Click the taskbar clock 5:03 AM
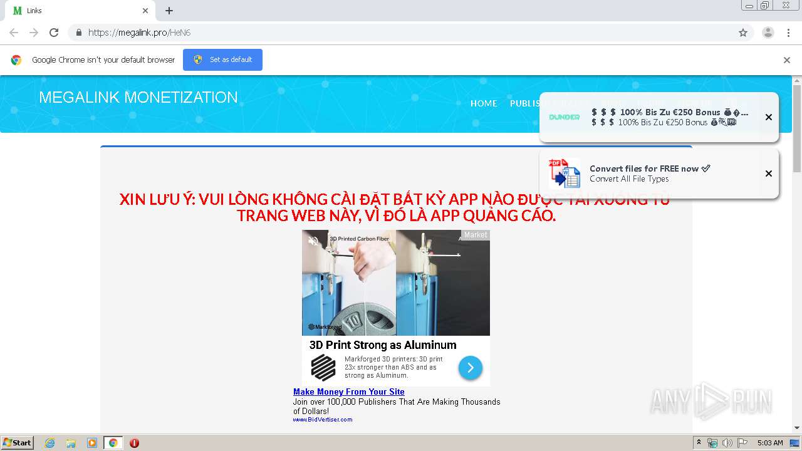This screenshot has width=802, height=451. [x=770, y=443]
